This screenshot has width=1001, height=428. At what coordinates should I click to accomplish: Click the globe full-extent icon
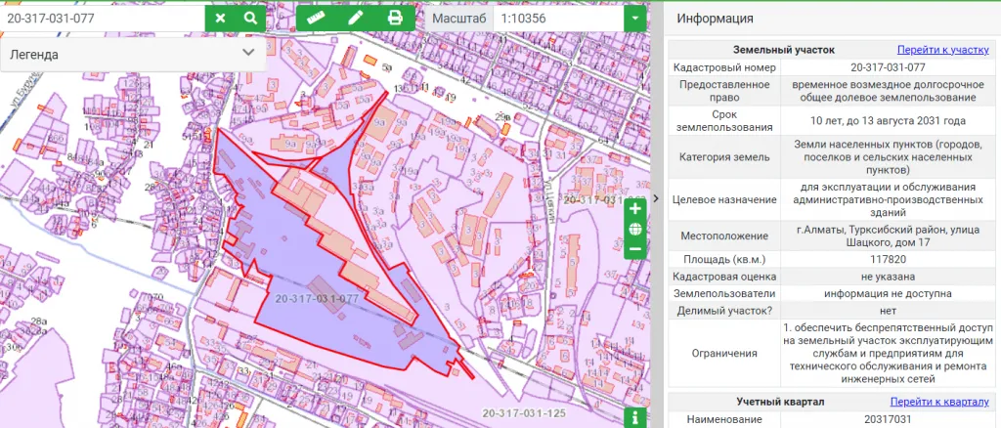coord(635,230)
